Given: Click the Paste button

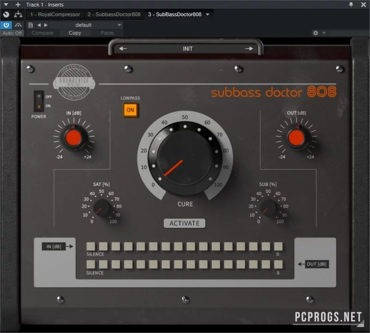Looking at the screenshot, I should [107, 33].
